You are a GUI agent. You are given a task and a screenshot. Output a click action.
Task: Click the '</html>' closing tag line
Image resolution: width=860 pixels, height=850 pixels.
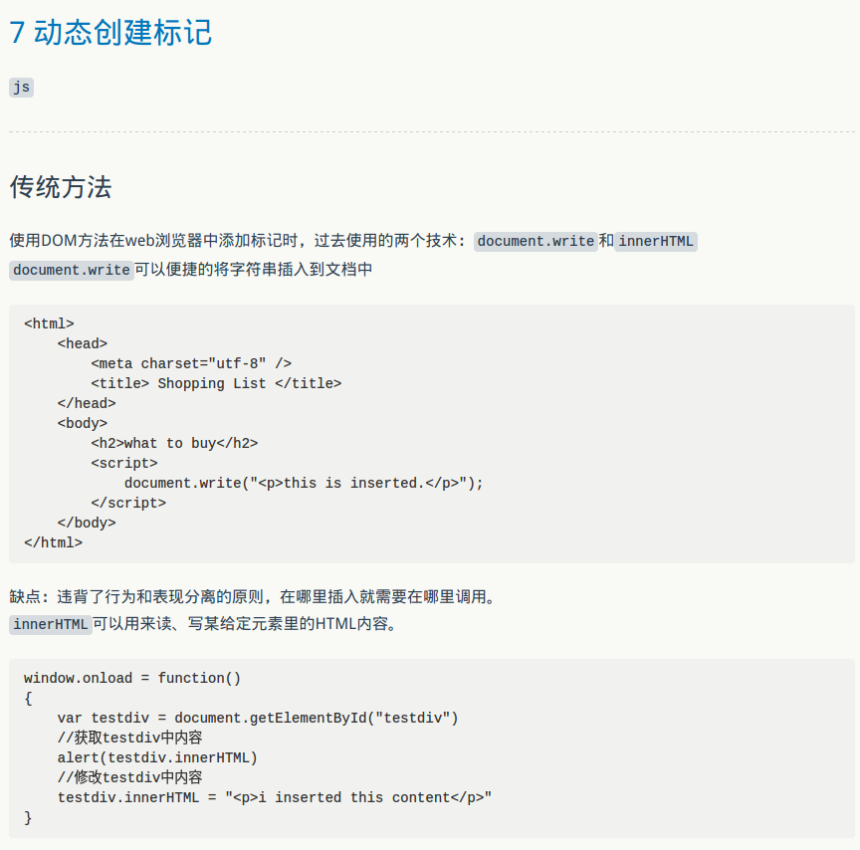point(53,542)
